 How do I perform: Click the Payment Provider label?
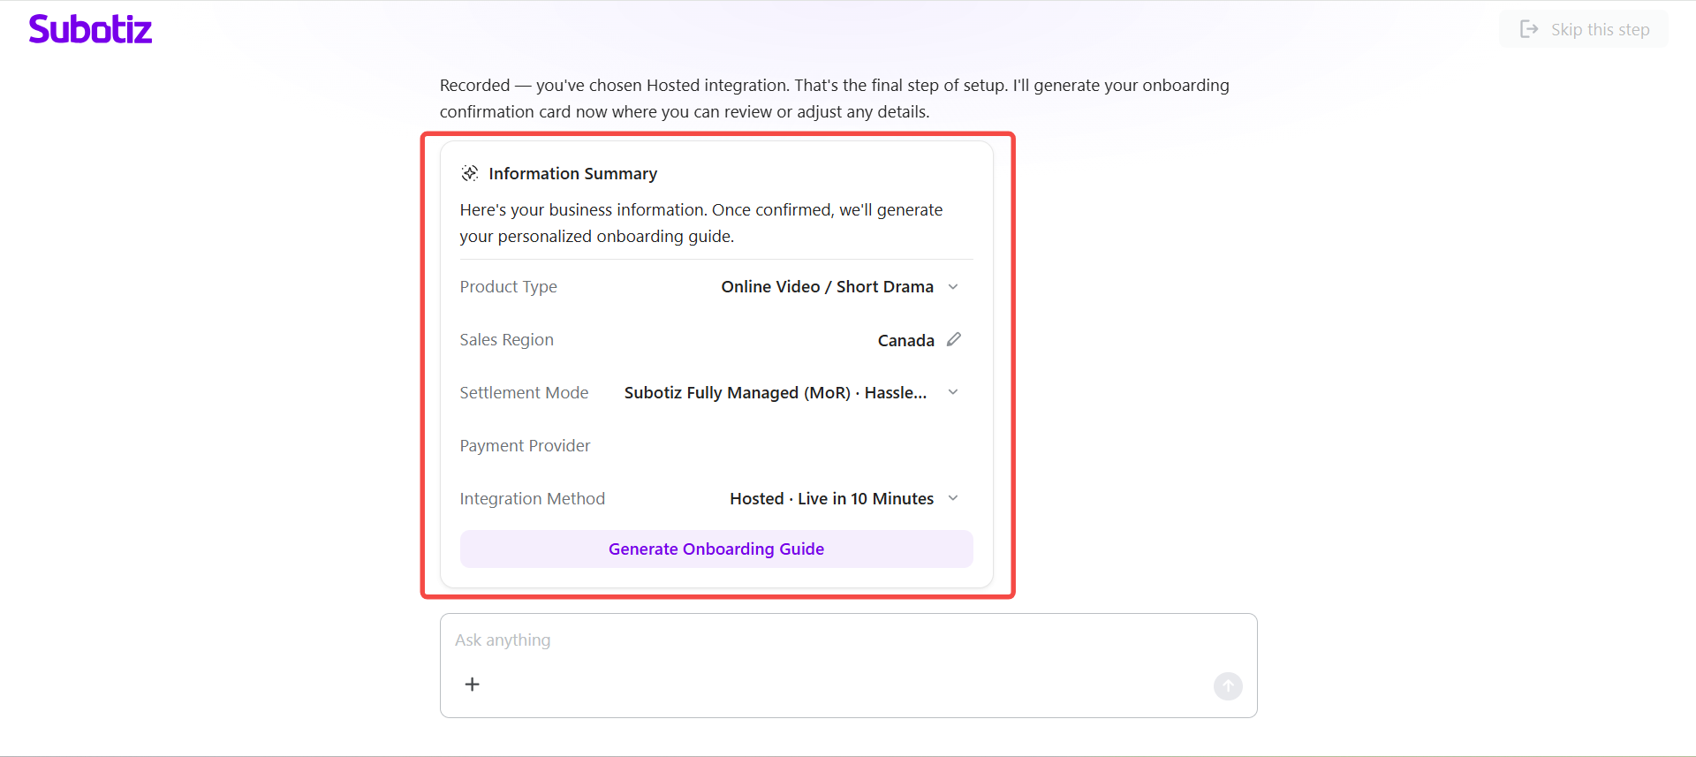525,446
